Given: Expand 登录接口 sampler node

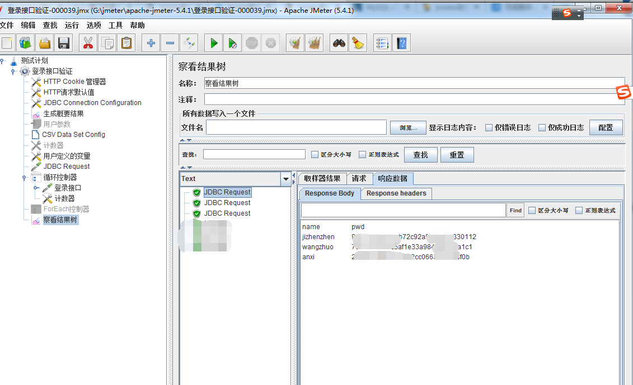Looking at the screenshot, I should pyautogui.click(x=36, y=188).
